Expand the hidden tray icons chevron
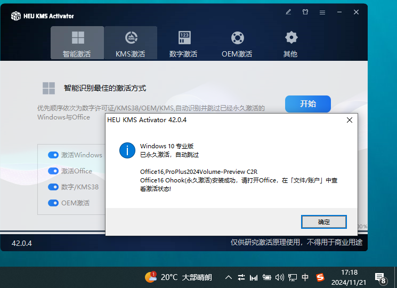This screenshot has height=288, width=397. pyautogui.click(x=229, y=277)
